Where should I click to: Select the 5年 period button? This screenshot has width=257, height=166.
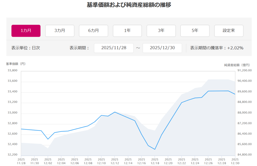pyautogui.click(x=195, y=31)
